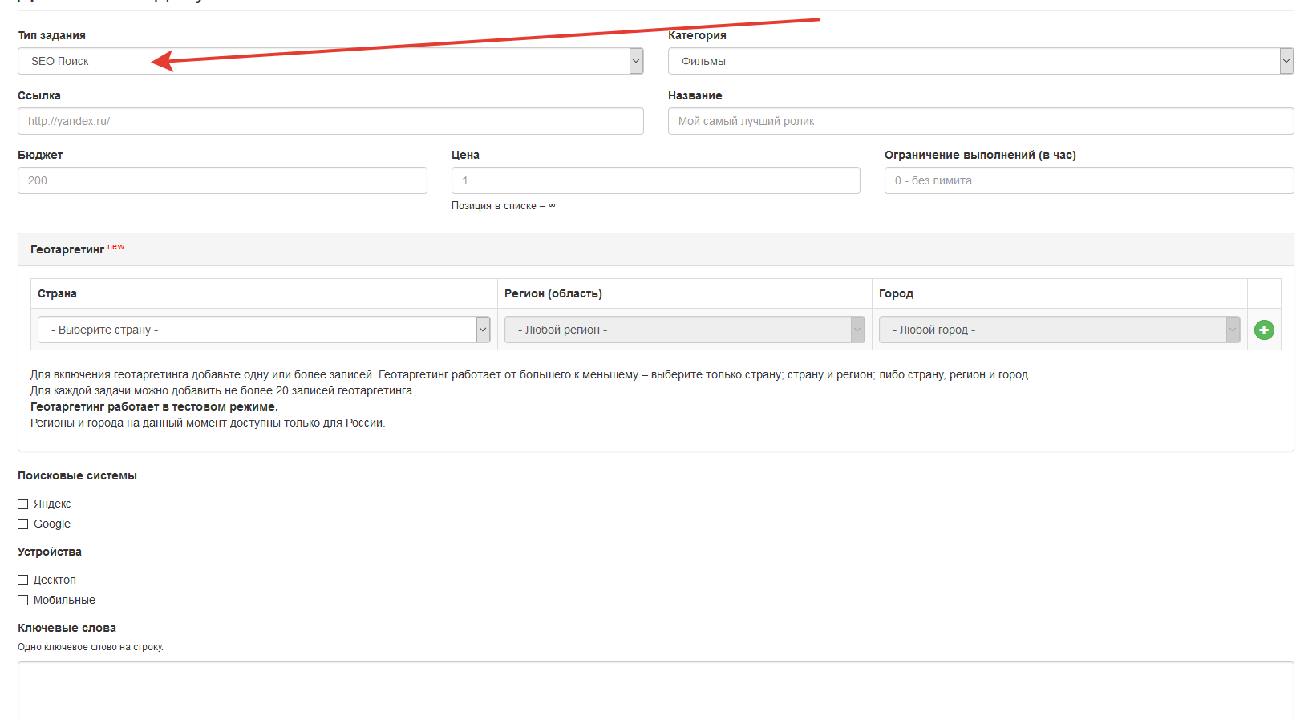Select the Бюджет input box
Viewport: 1300px width, 724px height.
222,180
